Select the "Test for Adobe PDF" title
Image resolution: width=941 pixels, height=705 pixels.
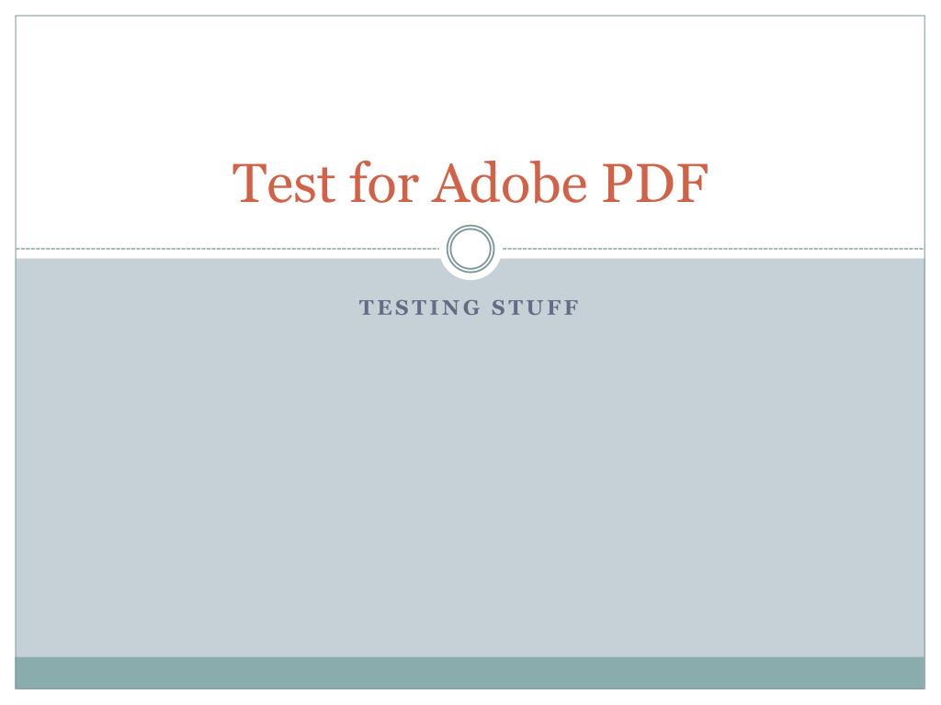[470, 183]
